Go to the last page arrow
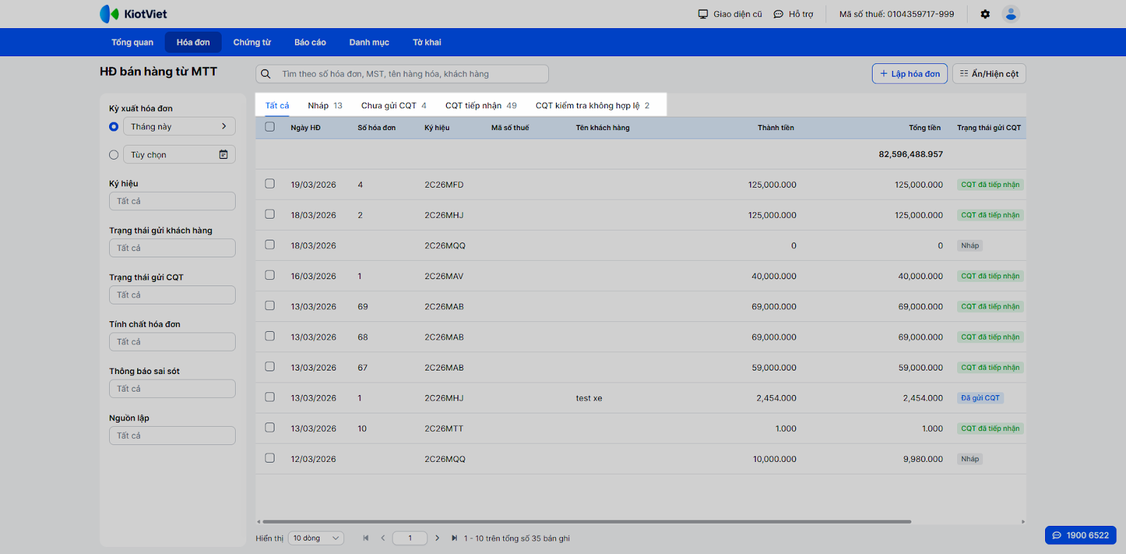The height and width of the screenshot is (554, 1126). [x=454, y=539]
